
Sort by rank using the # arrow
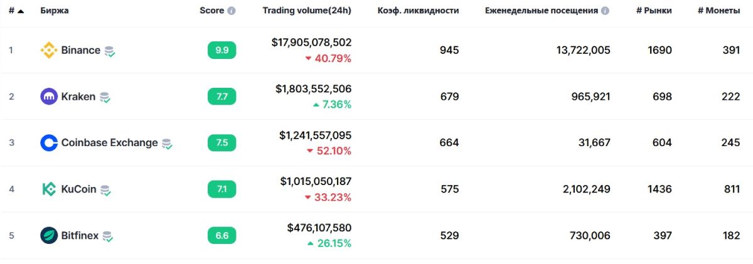pos(21,11)
